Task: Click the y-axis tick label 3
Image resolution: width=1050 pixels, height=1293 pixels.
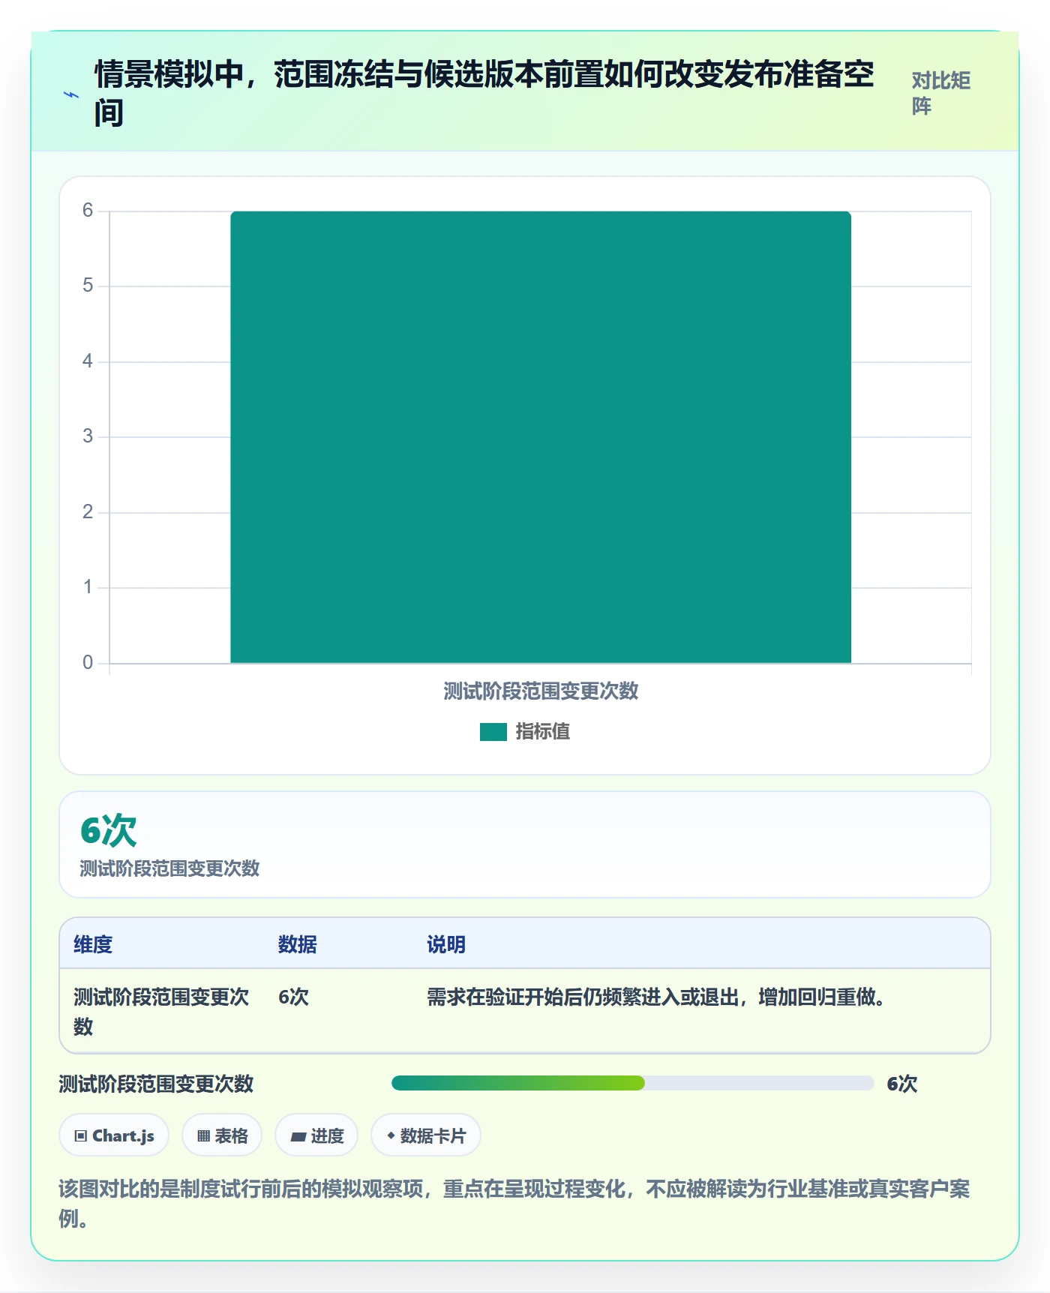Action: pos(88,436)
